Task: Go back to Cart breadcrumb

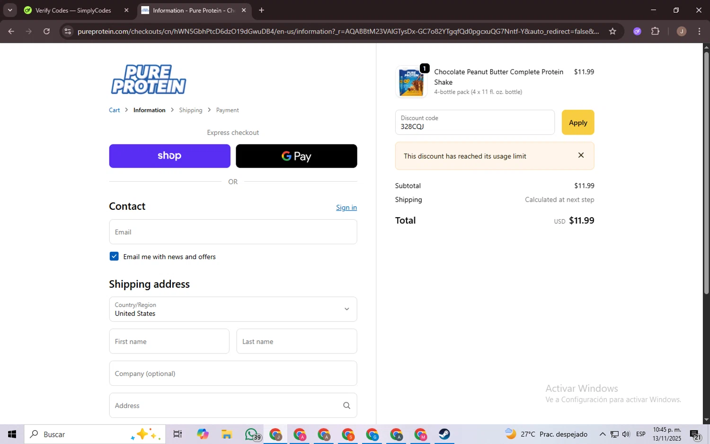Action: (115, 110)
